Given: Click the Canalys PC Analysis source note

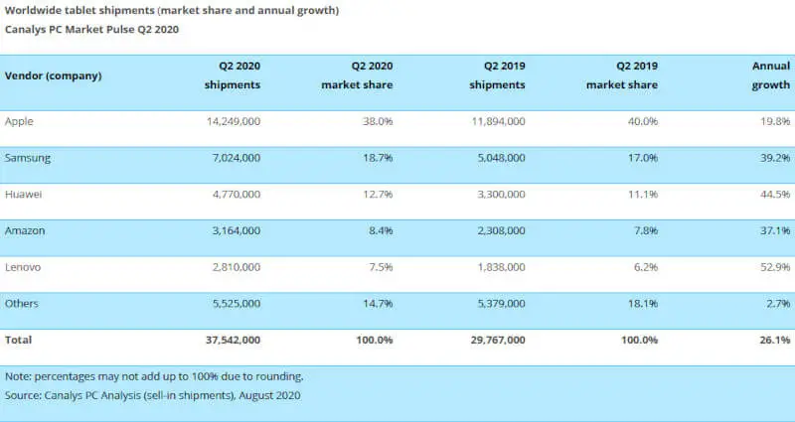Looking at the screenshot, I should click(153, 395).
